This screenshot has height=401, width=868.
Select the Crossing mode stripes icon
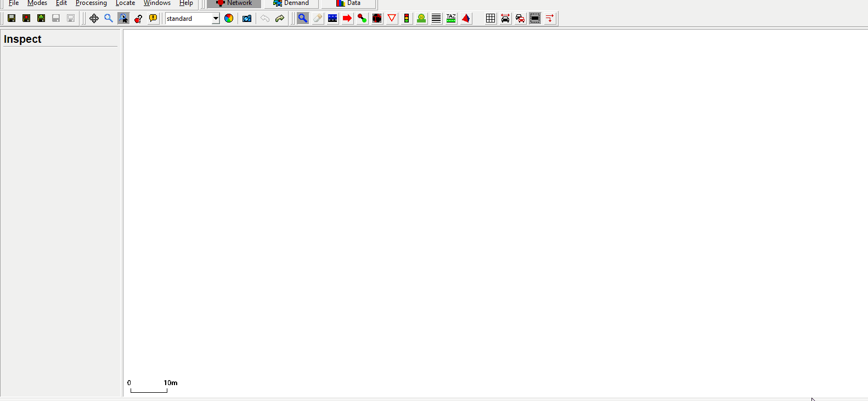(x=436, y=18)
